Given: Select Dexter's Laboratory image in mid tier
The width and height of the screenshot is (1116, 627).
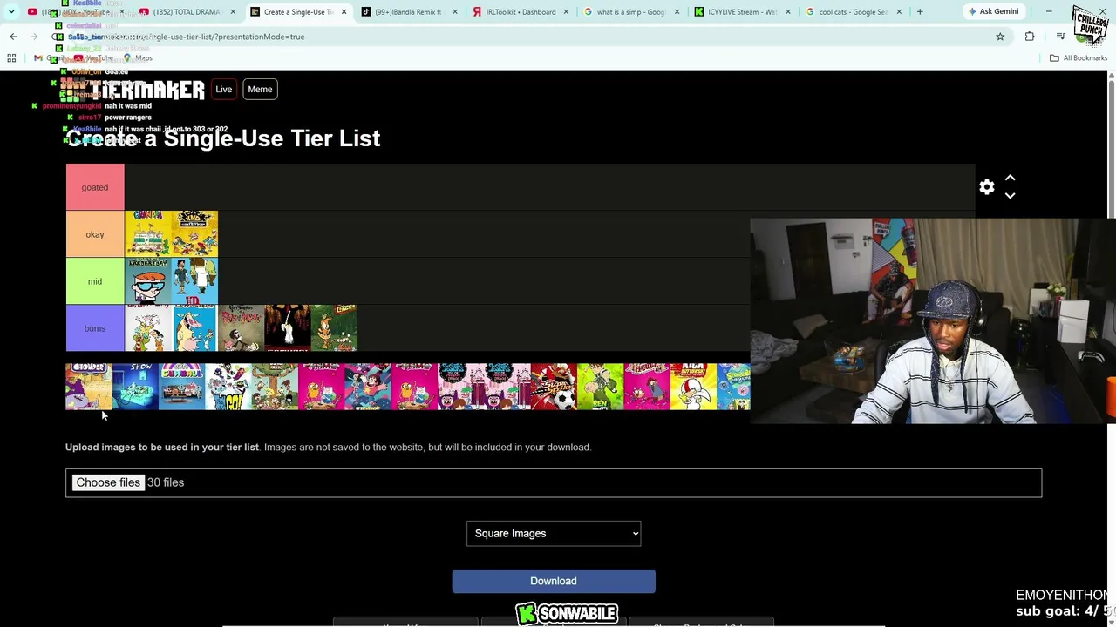Looking at the screenshot, I should point(148,281).
